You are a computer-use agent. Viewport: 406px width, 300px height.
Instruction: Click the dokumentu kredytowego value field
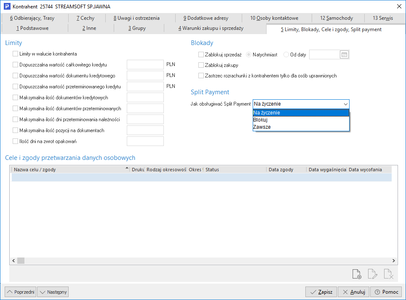point(145,75)
